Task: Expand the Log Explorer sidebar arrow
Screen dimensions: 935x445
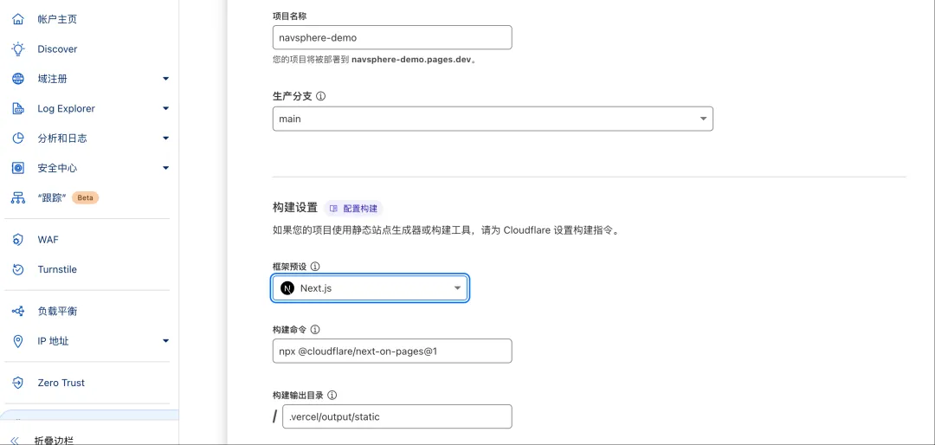Action: pos(165,108)
